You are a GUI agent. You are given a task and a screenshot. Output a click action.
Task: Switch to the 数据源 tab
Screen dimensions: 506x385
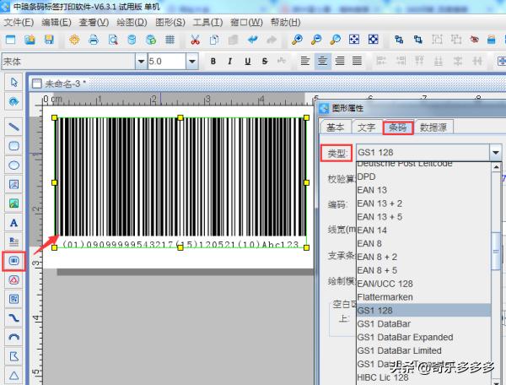coord(433,127)
